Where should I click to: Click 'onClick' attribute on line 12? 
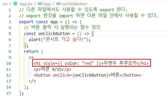click(61, 75)
